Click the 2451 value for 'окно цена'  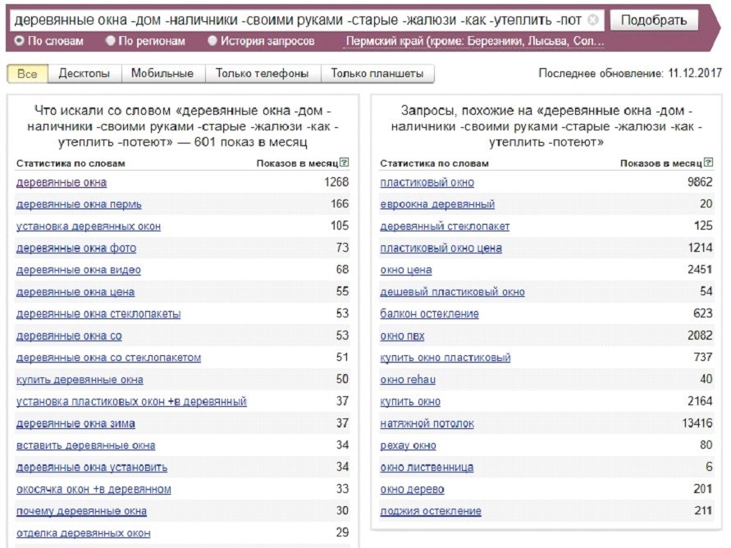(x=700, y=269)
